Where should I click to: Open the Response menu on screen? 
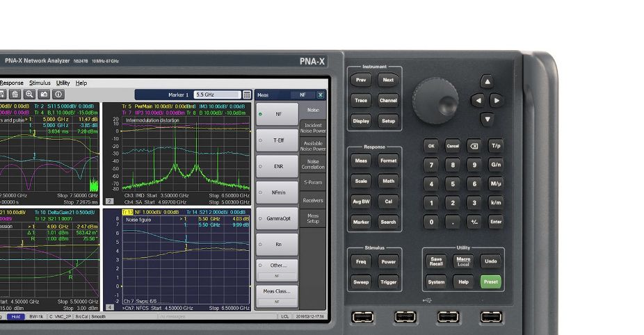point(12,83)
